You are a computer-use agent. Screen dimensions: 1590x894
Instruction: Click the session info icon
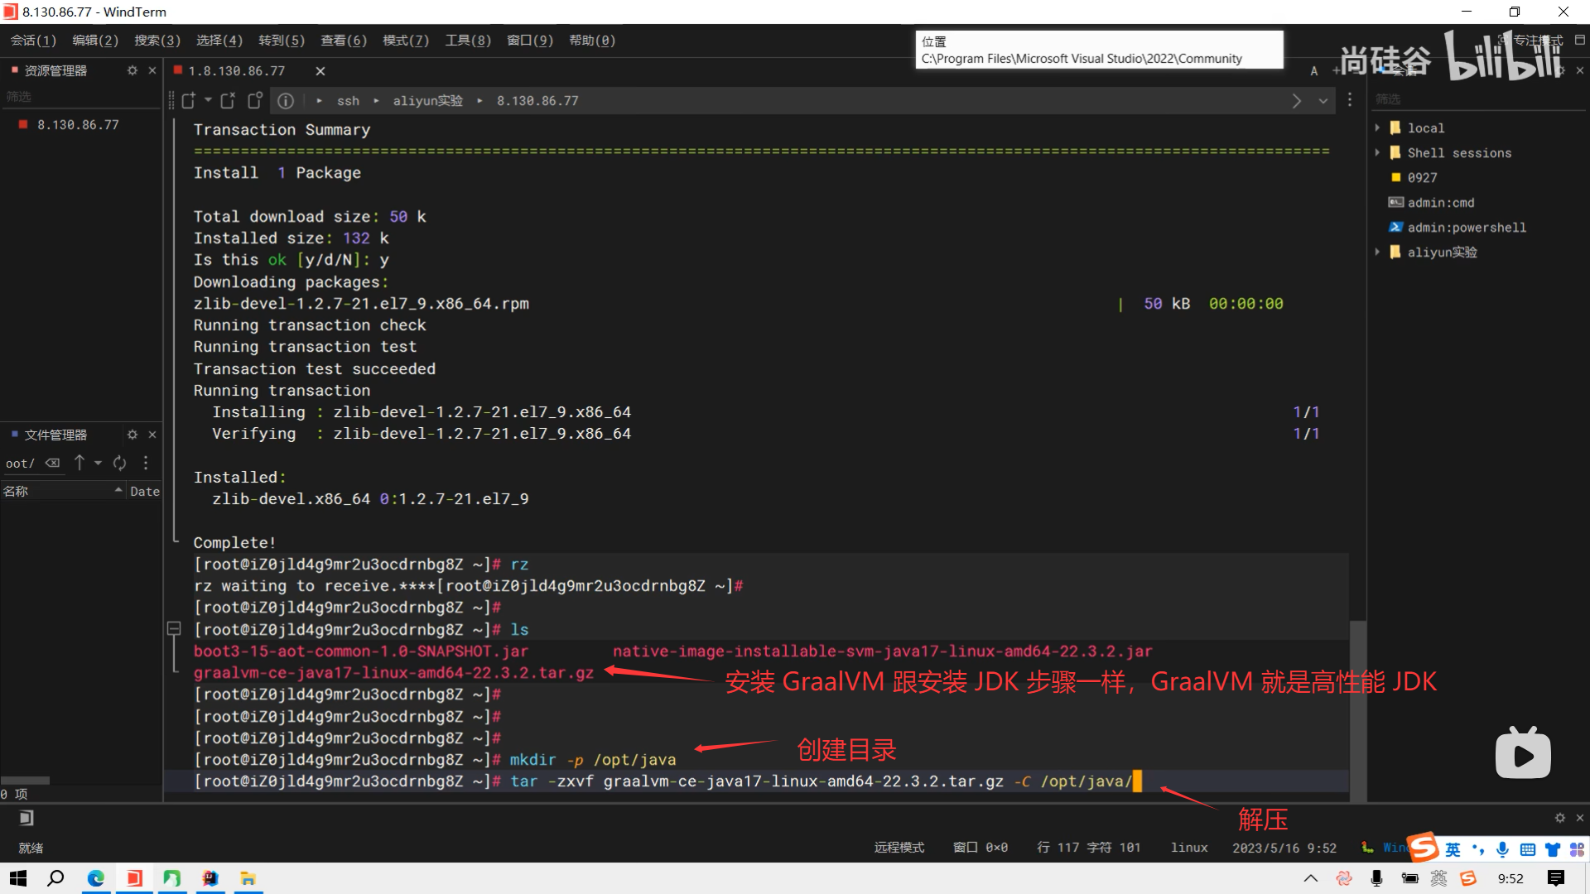click(286, 100)
